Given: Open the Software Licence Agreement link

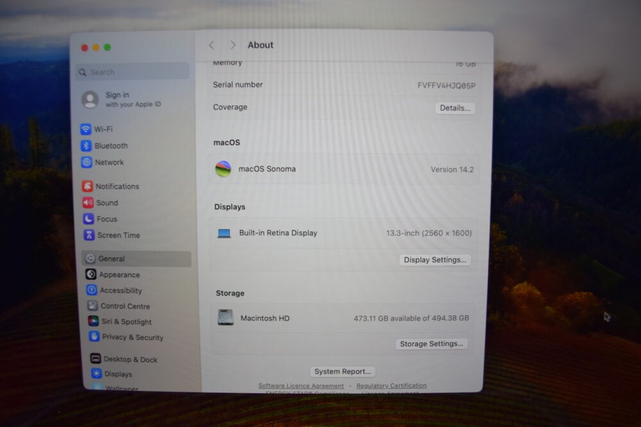Looking at the screenshot, I should (x=301, y=386).
